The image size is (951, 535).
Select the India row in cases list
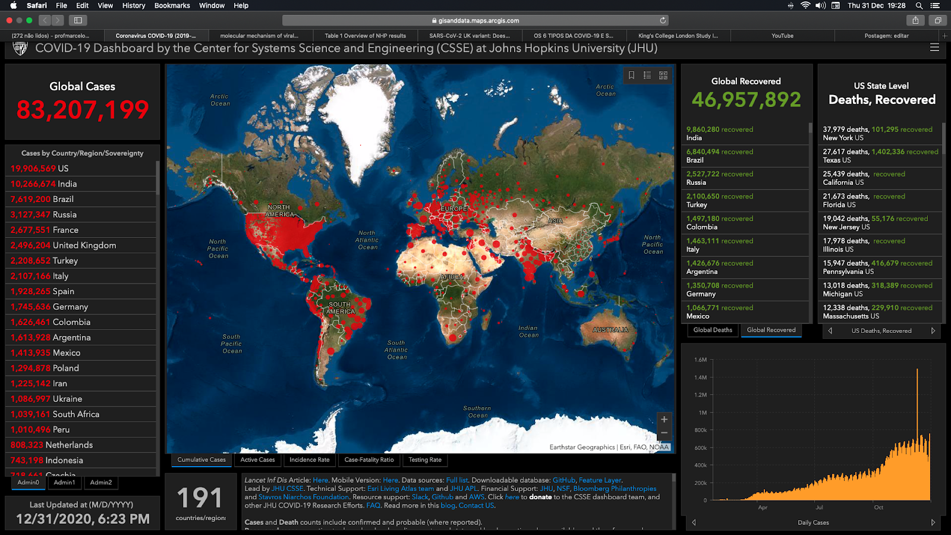(80, 184)
